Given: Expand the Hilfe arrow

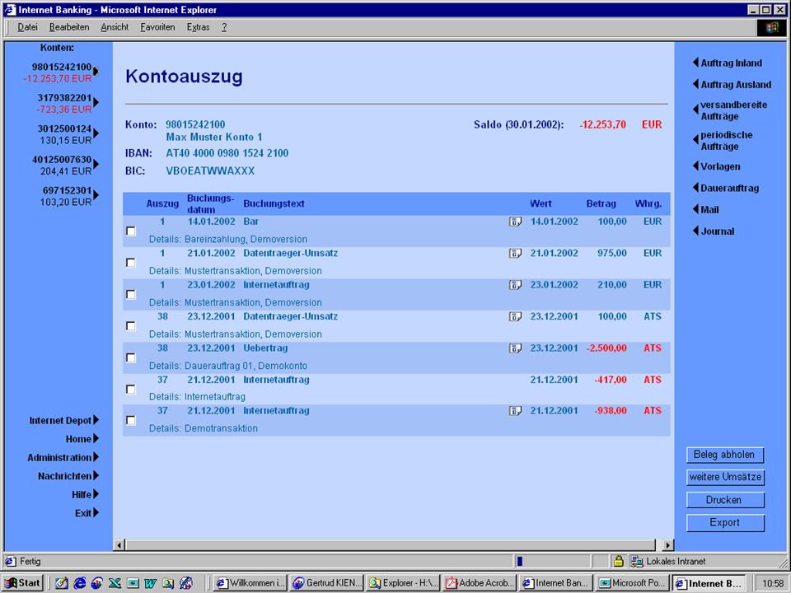Looking at the screenshot, I should pos(96,494).
